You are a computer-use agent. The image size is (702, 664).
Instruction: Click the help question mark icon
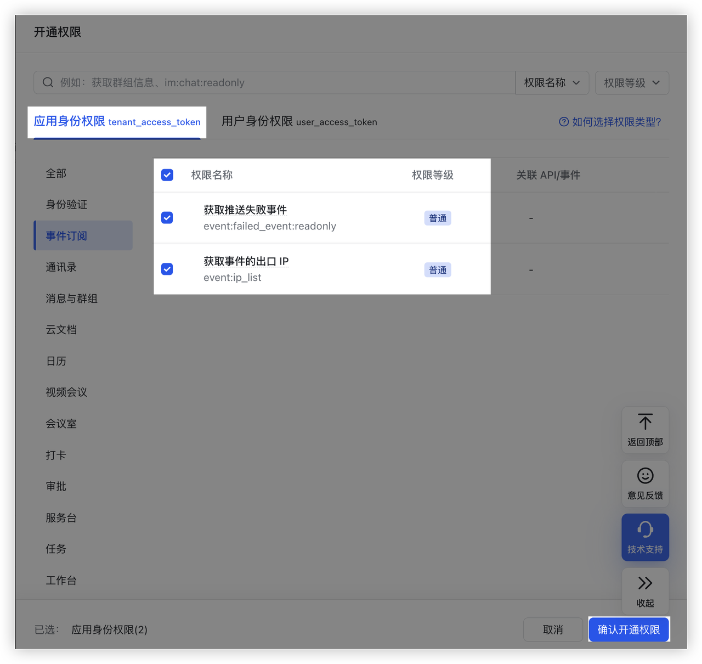point(563,122)
